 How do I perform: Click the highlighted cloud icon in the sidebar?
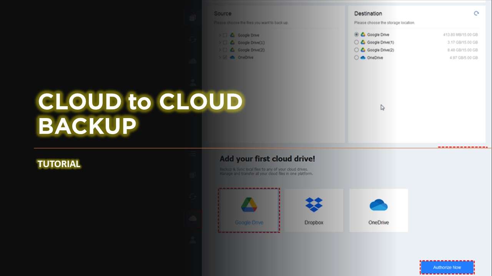coord(193,219)
